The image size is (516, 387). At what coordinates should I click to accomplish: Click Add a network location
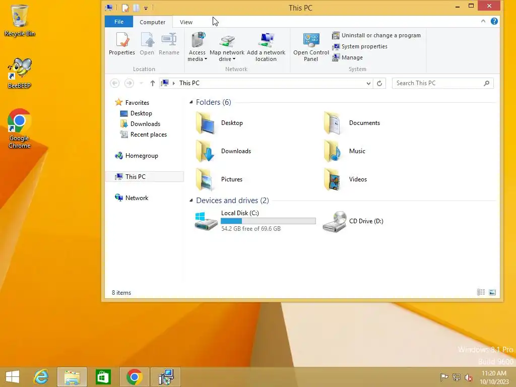pyautogui.click(x=266, y=47)
